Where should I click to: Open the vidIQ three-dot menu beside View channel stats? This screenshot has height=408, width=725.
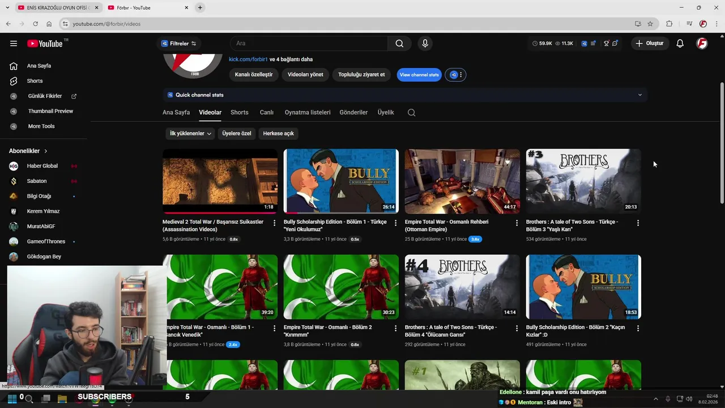(x=460, y=75)
